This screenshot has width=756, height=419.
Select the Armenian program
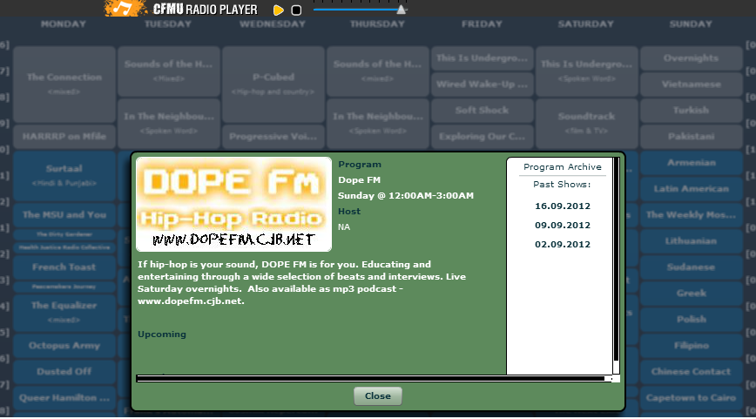click(x=692, y=163)
